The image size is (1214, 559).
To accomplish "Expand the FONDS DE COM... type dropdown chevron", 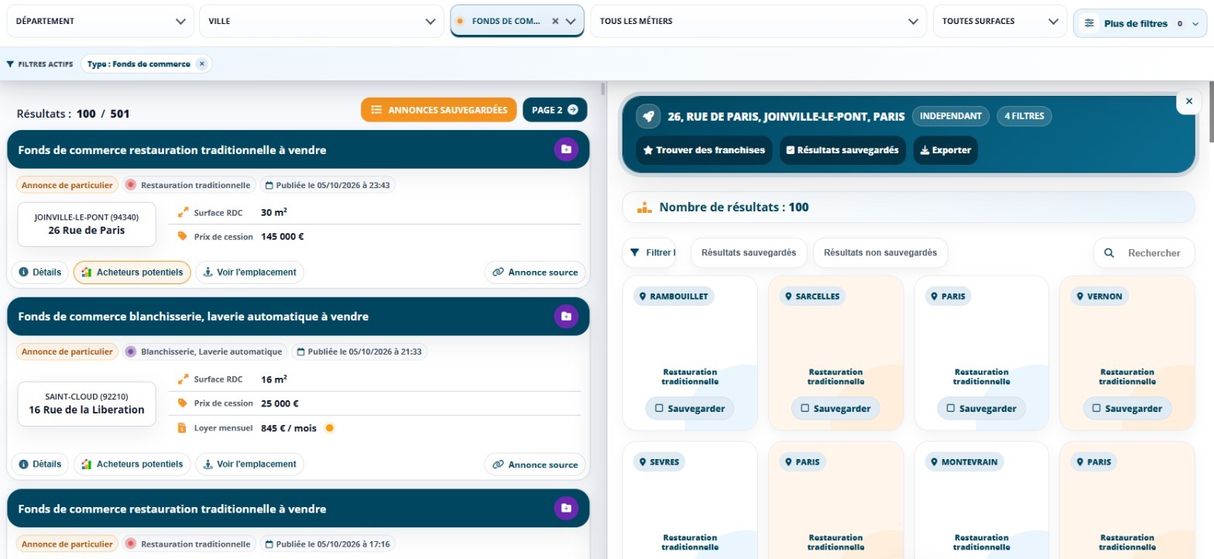I will point(571,22).
